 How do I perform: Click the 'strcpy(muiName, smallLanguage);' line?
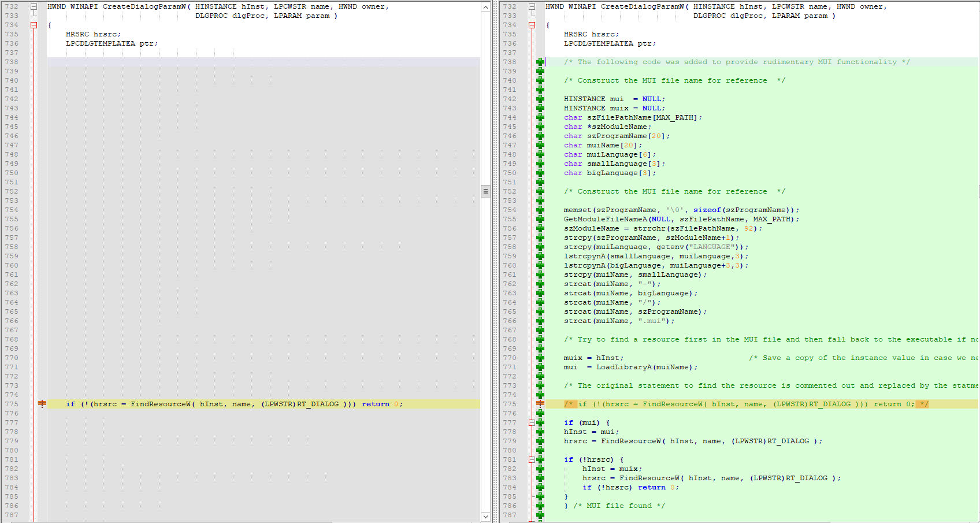tap(635, 275)
